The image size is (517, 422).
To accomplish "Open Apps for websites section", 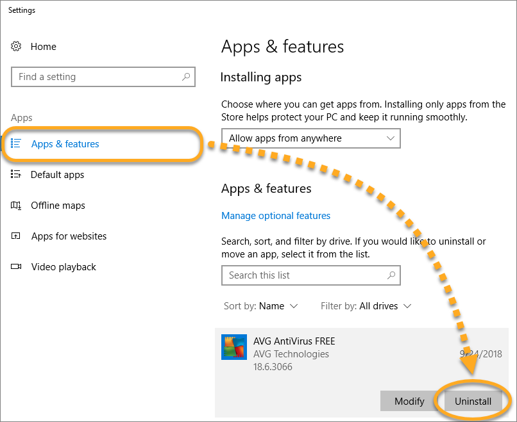I will coord(69,236).
